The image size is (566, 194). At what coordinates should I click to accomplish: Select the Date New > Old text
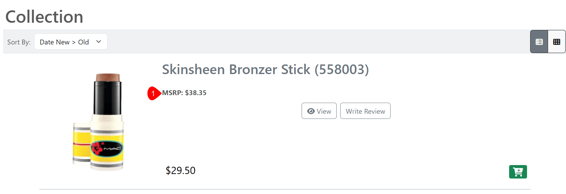(64, 42)
